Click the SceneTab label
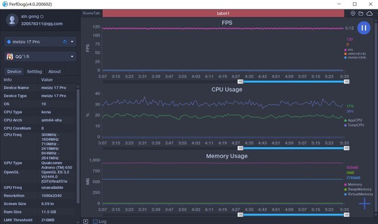The height and width of the screenshot is (224, 378). (x=91, y=13)
